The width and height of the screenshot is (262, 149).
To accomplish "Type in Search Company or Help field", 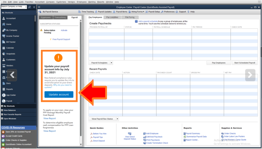I will 13,7.
